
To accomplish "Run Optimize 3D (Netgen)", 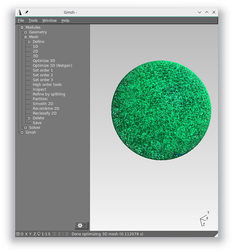I will click(x=53, y=66).
